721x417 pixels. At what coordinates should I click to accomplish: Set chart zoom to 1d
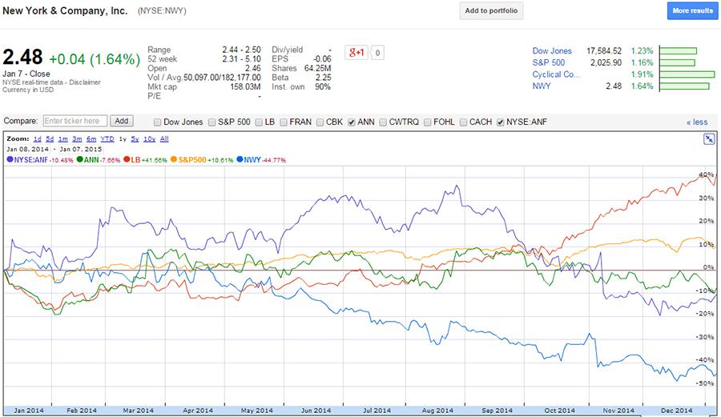pos(37,138)
